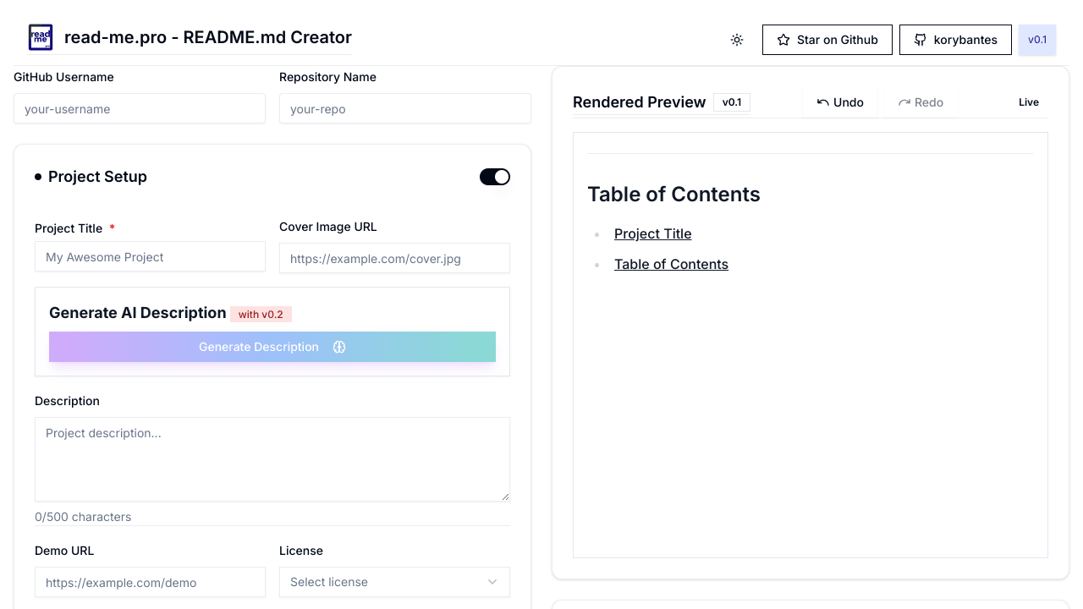
Task: Click the GitHub octocat icon for korybantes
Action: pyautogui.click(x=921, y=40)
